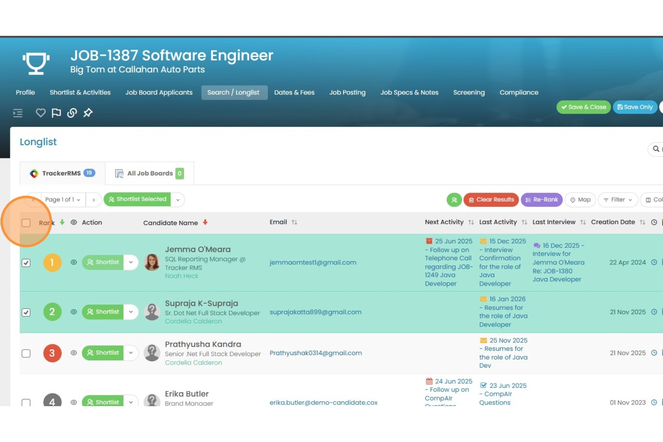This screenshot has height=442, width=663.
Task: Open the Page 1 of 1 selector
Action: pos(61,200)
